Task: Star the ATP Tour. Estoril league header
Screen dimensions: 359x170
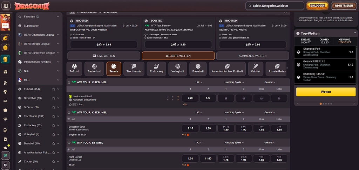Action: point(69,143)
